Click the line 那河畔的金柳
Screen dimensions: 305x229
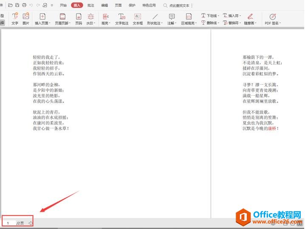click(x=47, y=85)
